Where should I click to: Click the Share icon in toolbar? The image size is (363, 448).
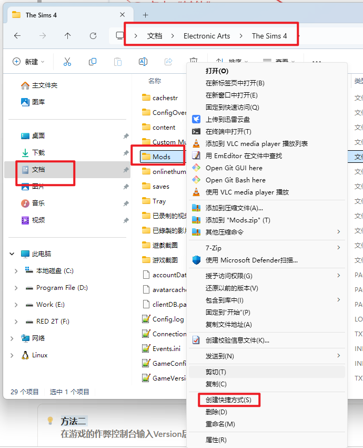[168, 62]
